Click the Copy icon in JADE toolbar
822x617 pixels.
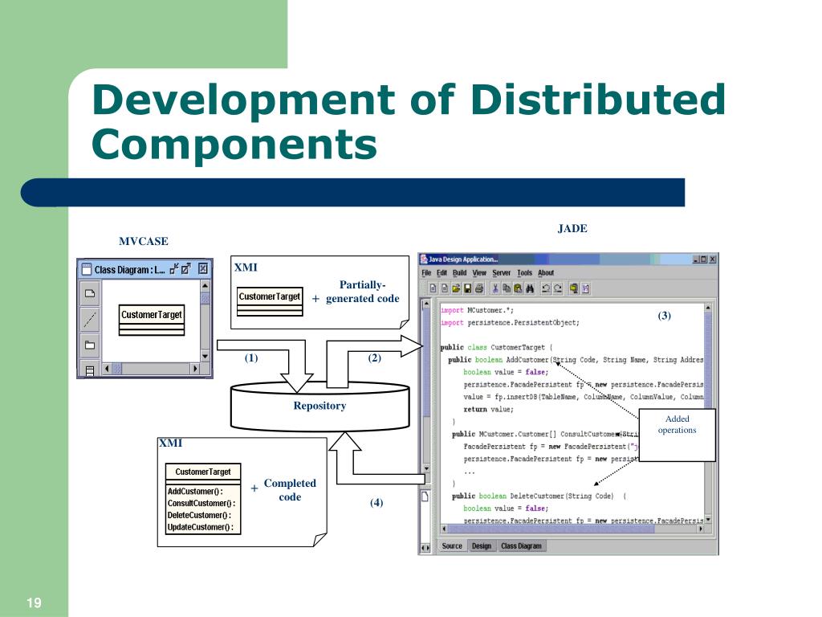point(507,288)
